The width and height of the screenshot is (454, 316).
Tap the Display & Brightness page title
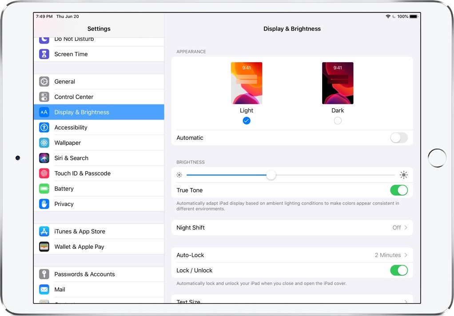tap(292, 29)
